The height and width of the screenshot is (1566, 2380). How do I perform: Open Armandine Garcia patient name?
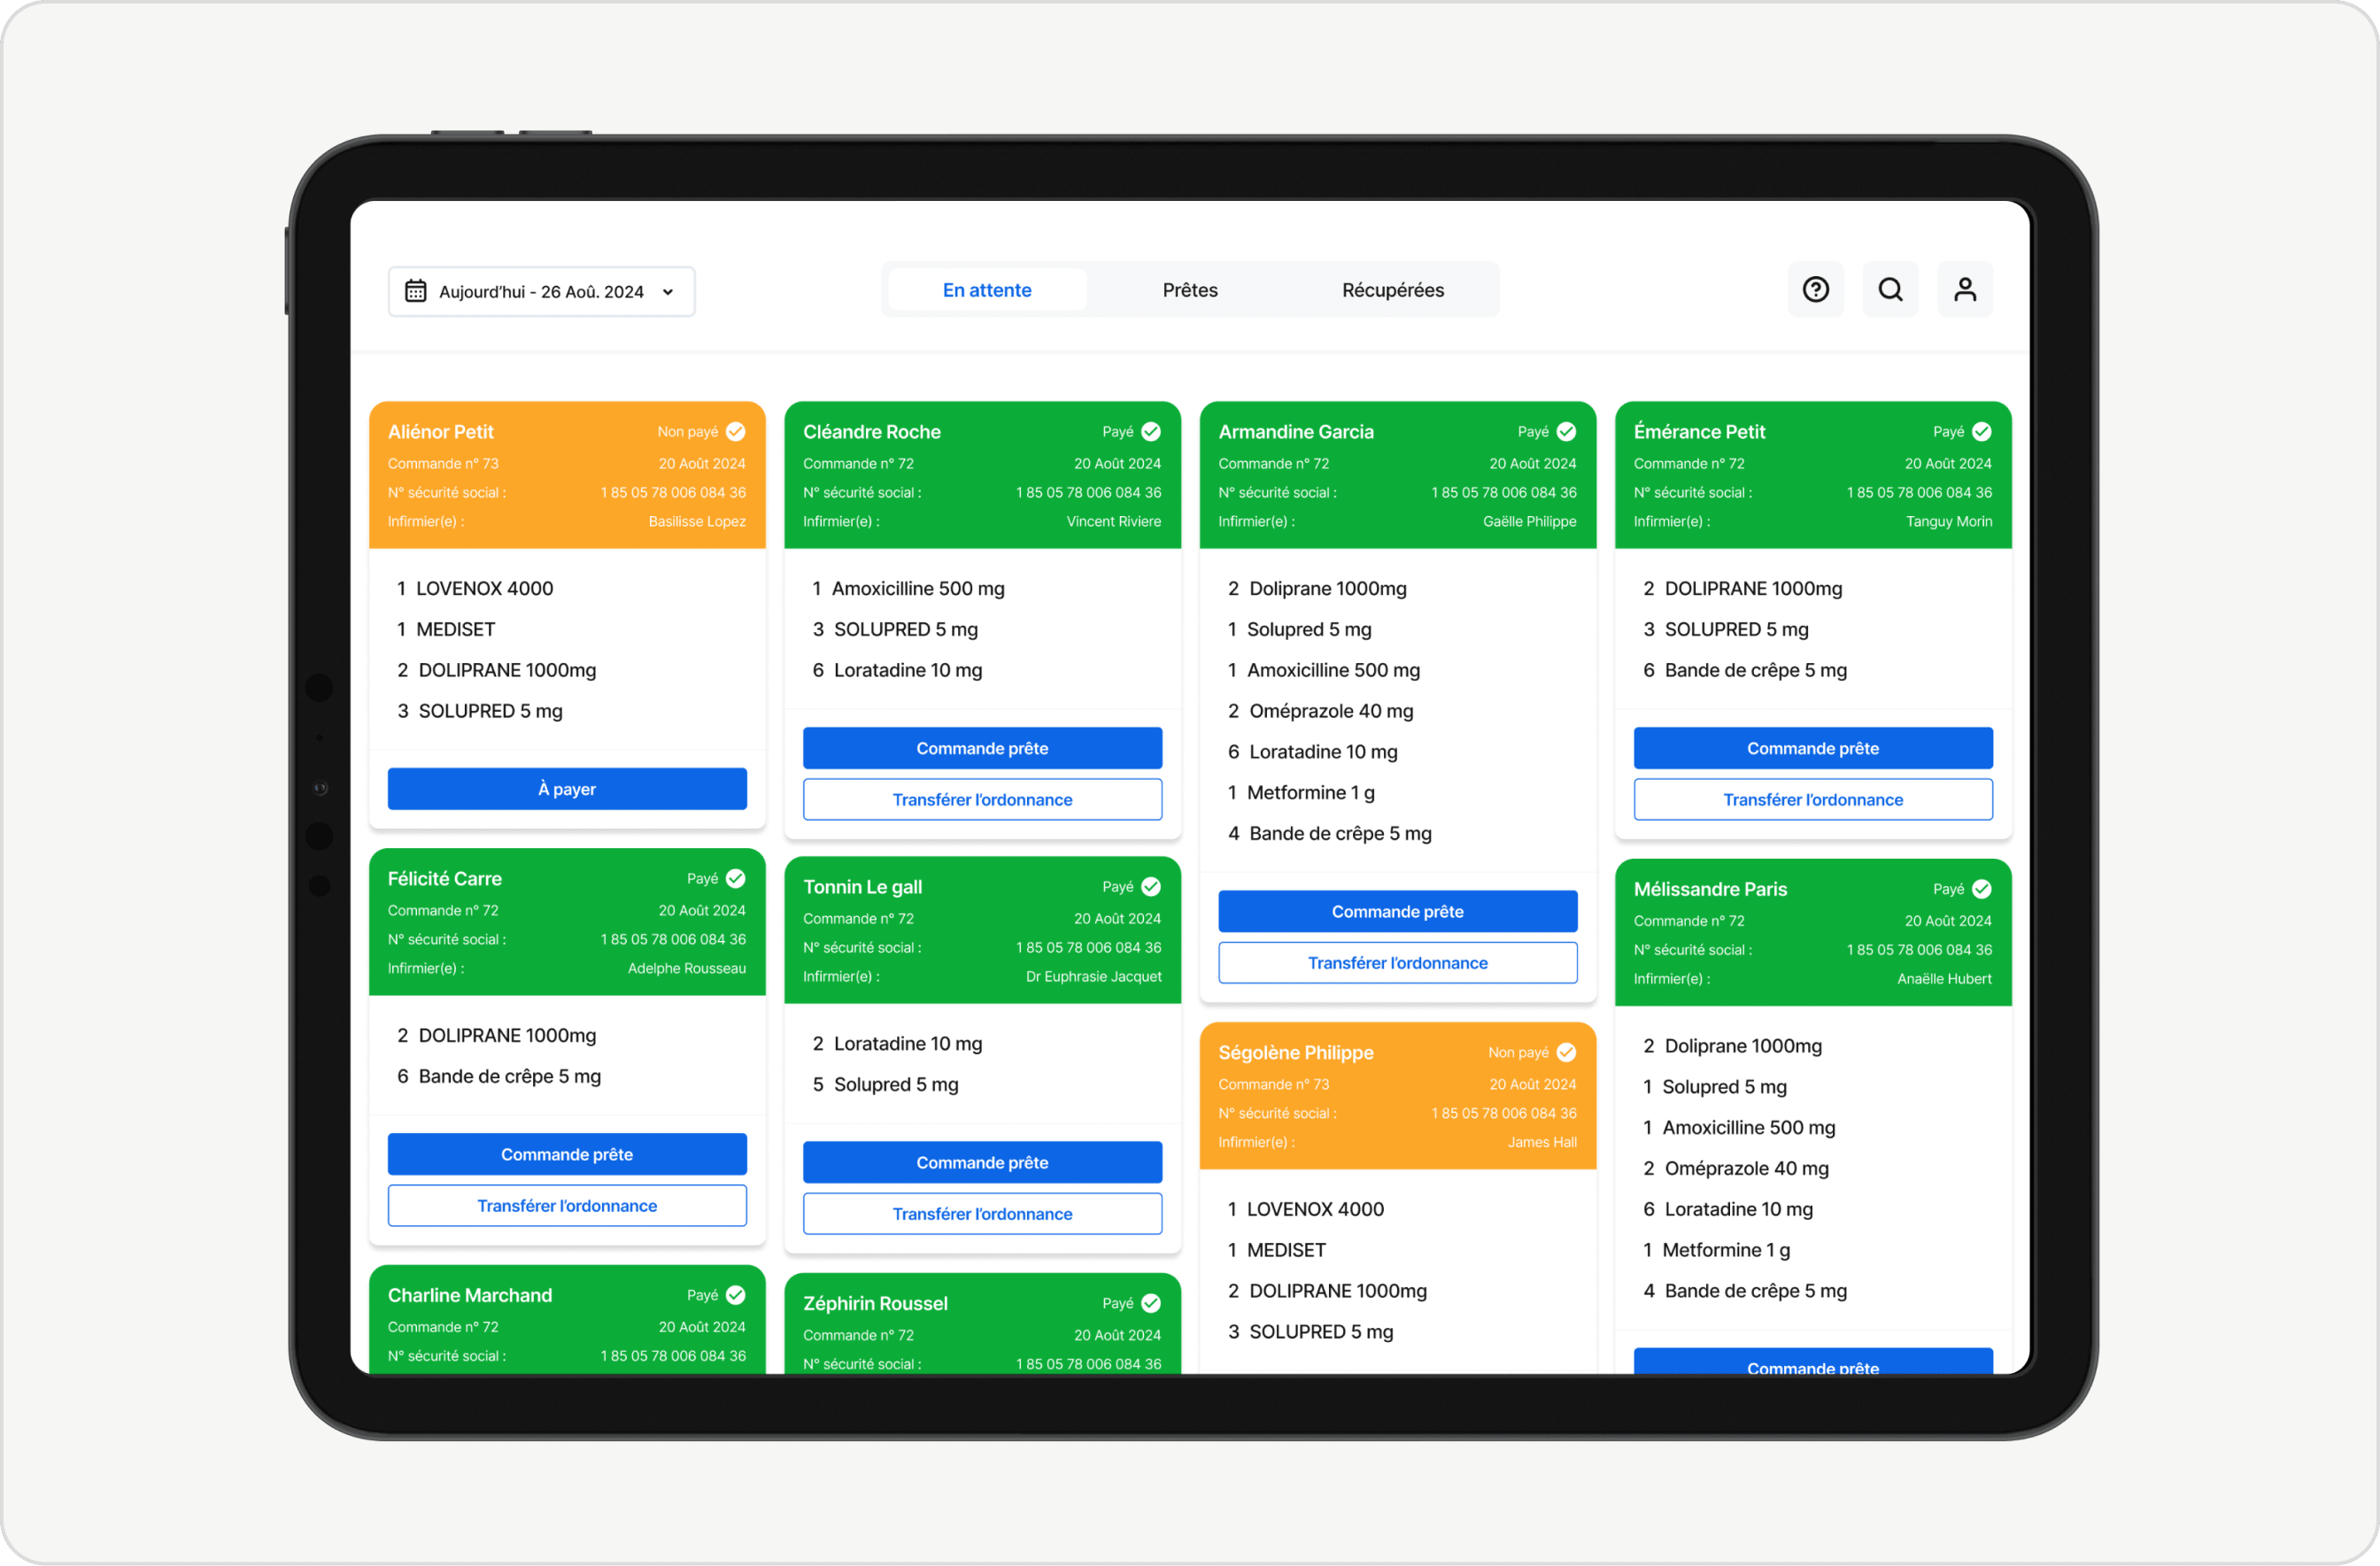coord(1296,432)
